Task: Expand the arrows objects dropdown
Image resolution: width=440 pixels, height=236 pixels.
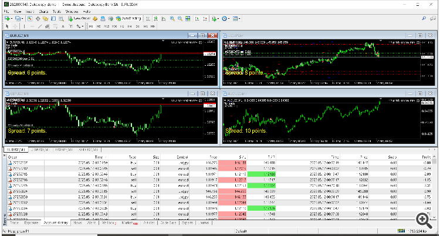Action: point(83,26)
